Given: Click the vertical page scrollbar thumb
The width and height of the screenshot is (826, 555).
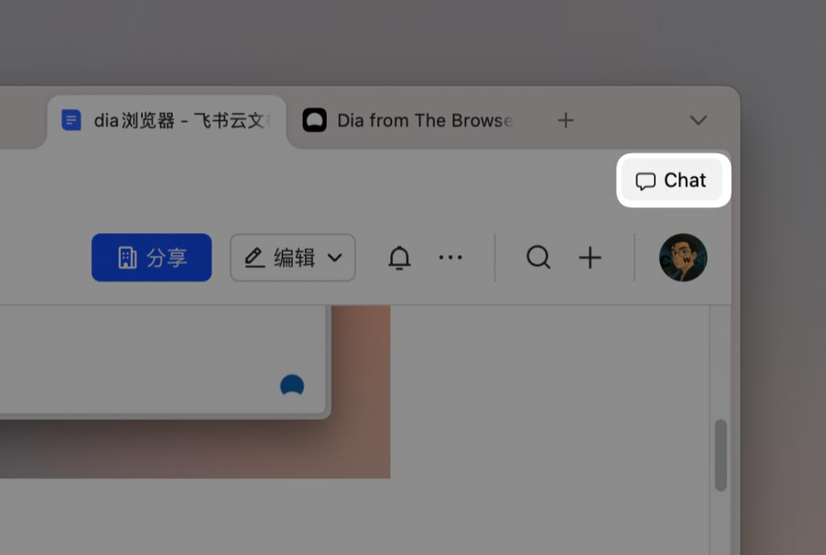Looking at the screenshot, I should click(720, 455).
